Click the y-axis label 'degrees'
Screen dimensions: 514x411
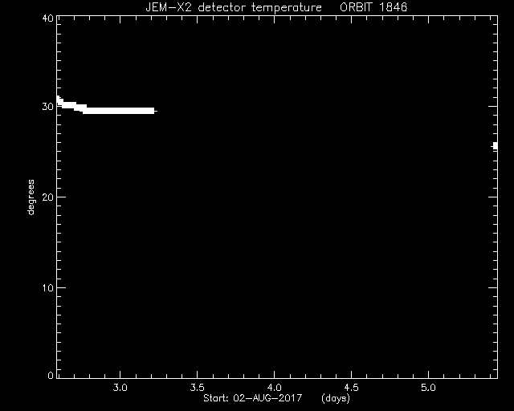point(31,197)
